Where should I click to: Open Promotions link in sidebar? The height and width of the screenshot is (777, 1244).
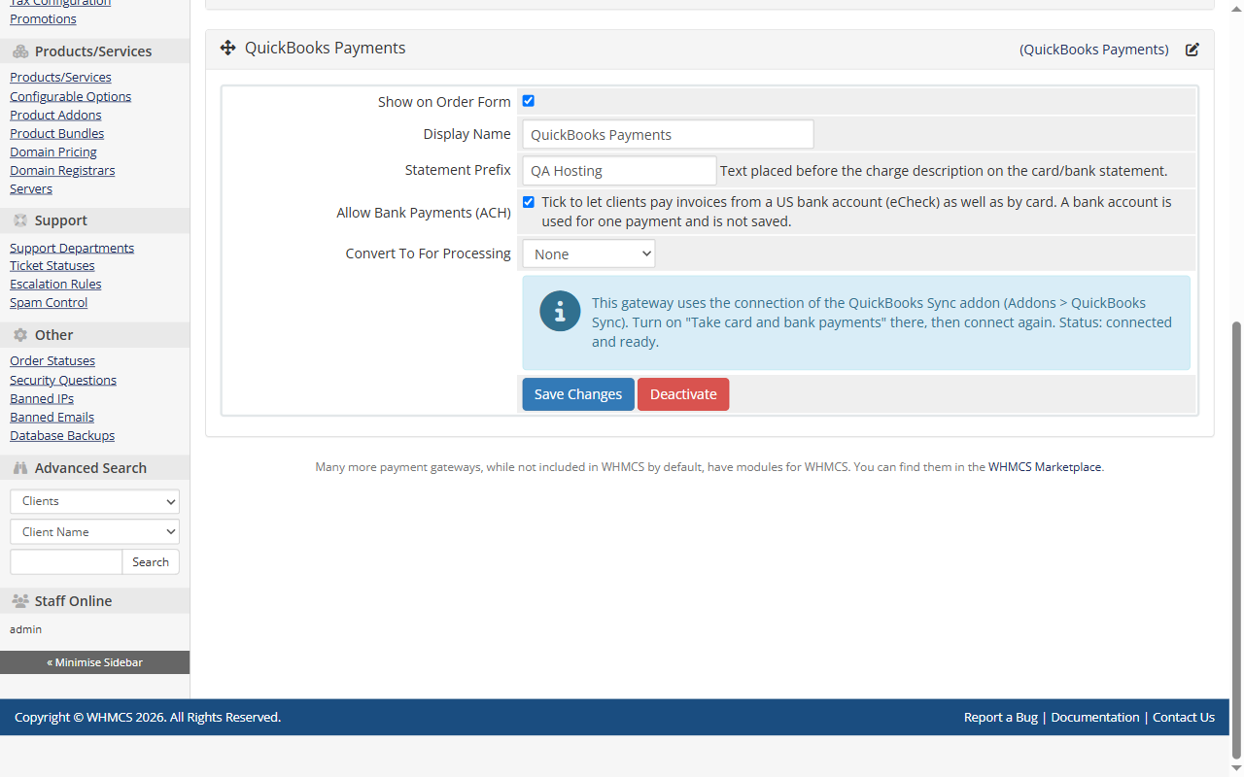(43, 18)
